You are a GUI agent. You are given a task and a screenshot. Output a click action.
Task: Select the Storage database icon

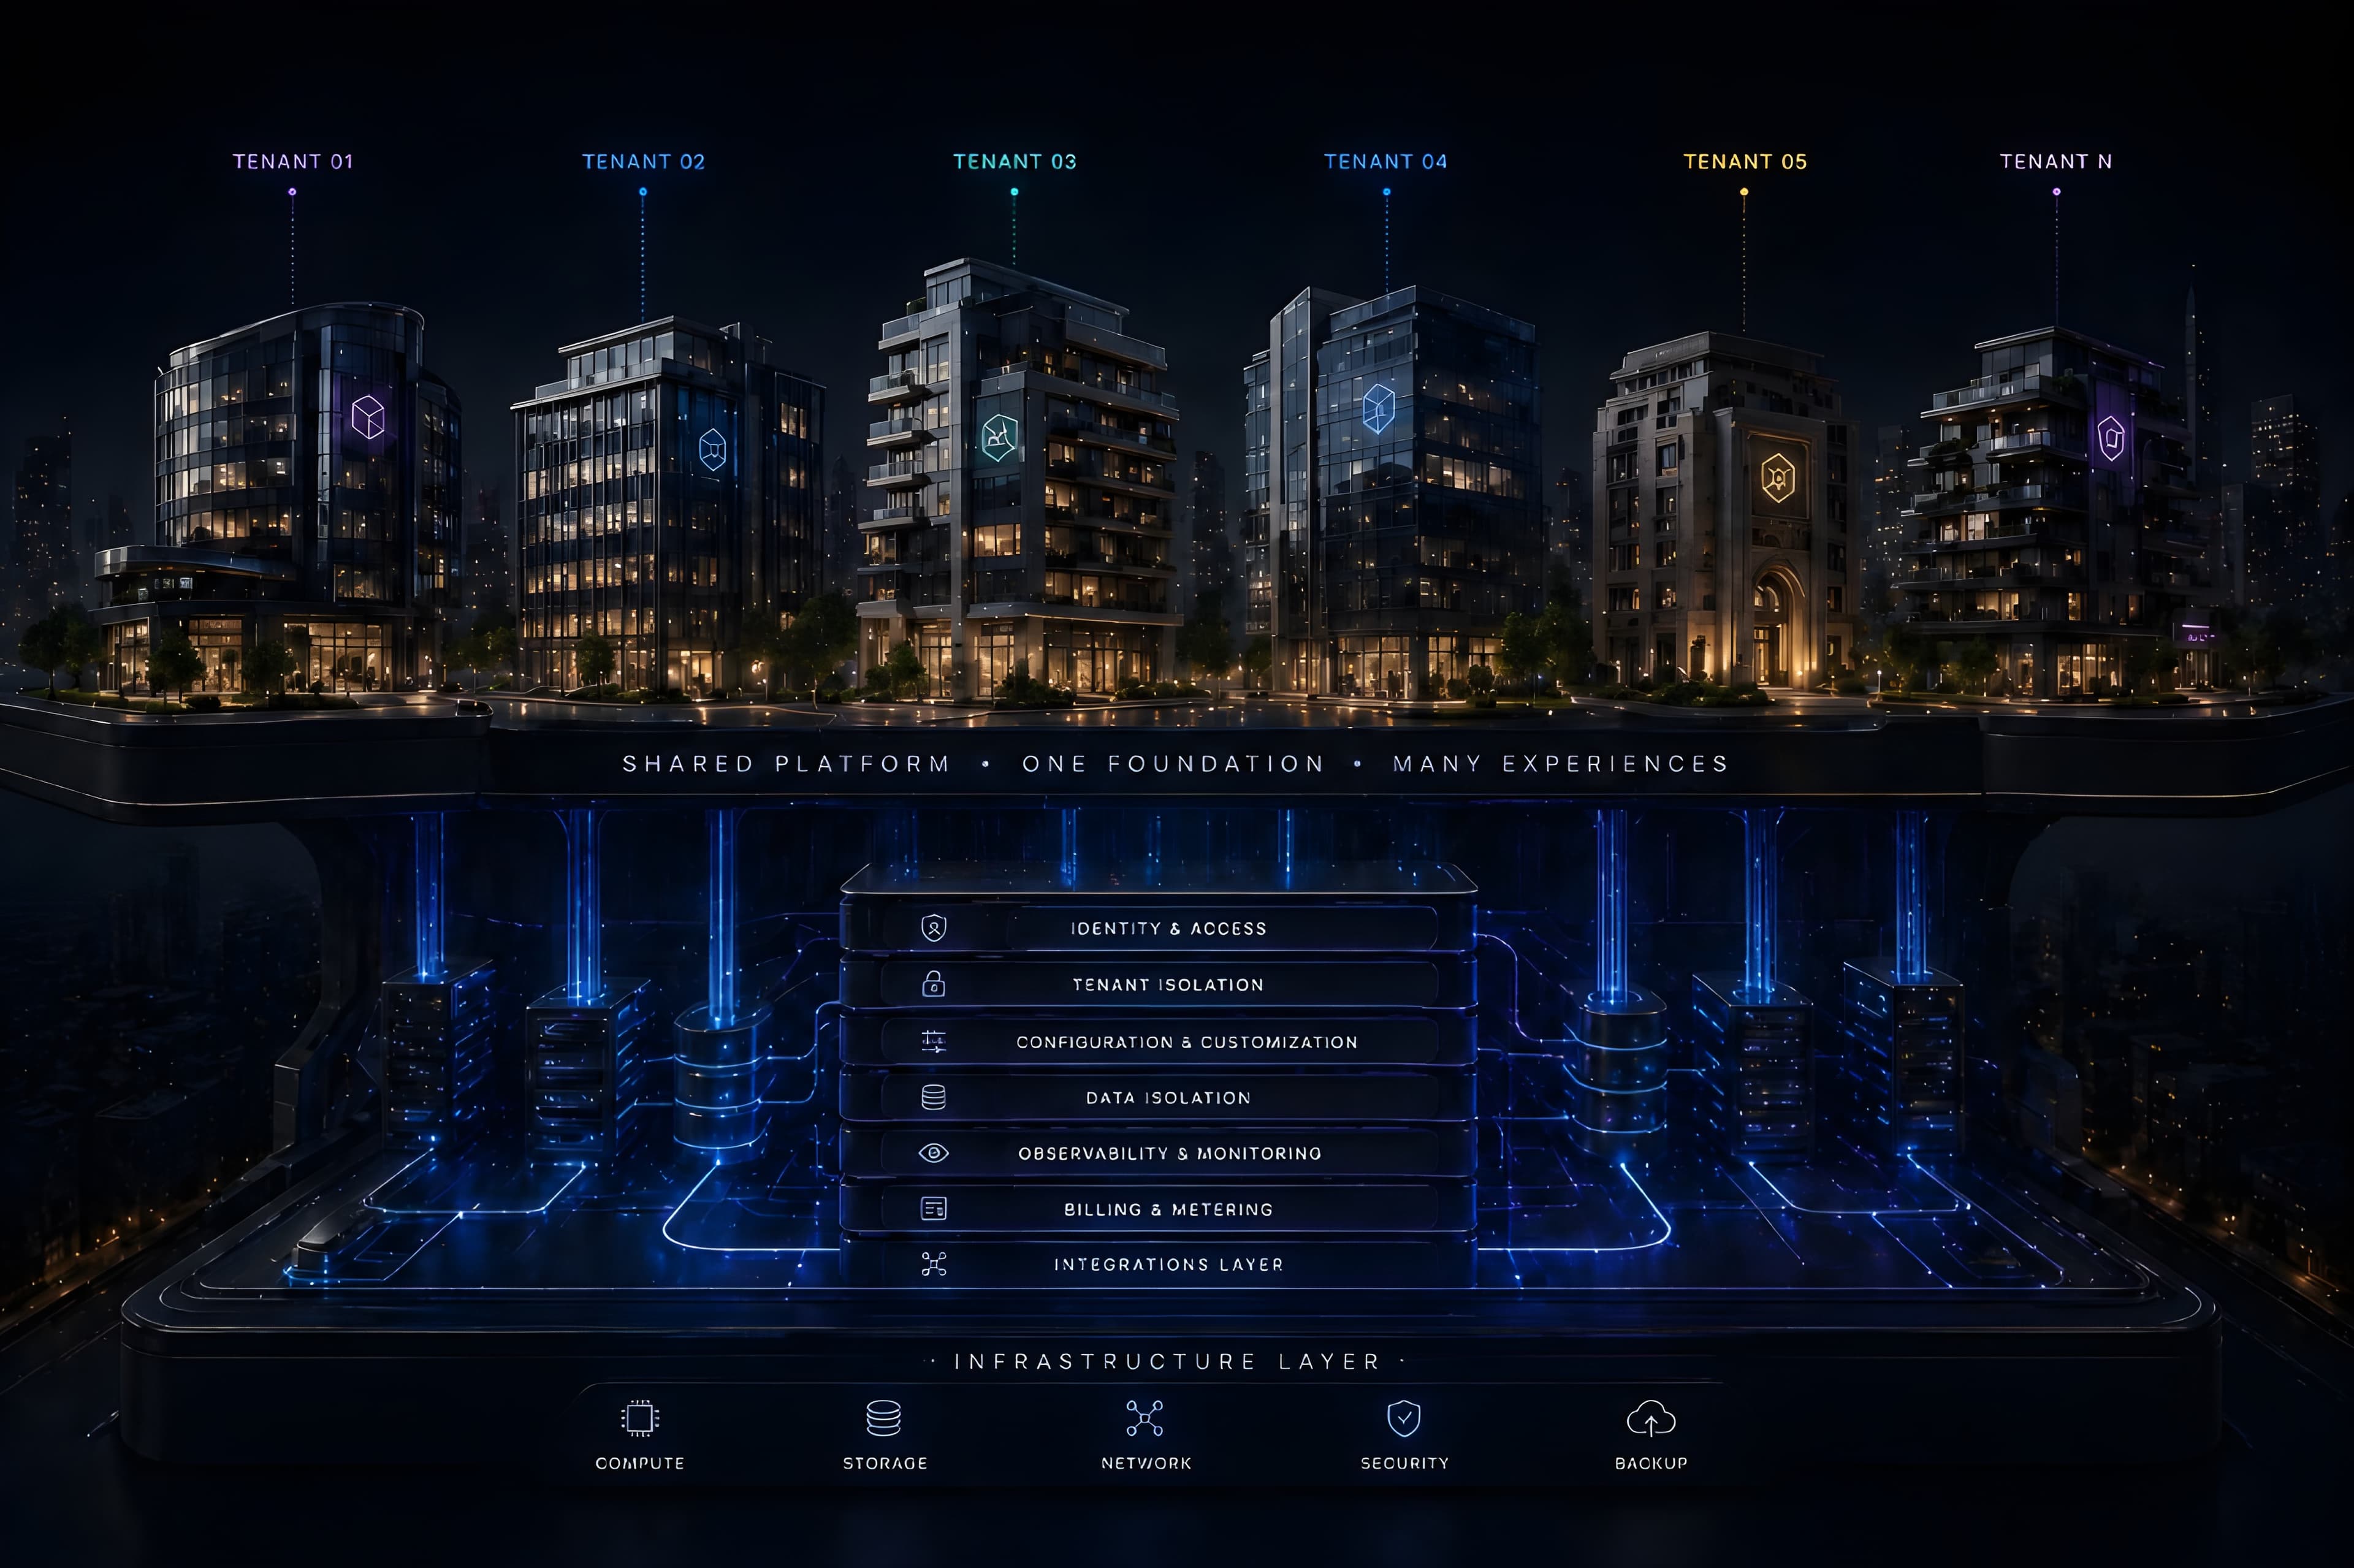coord(884,1418)
